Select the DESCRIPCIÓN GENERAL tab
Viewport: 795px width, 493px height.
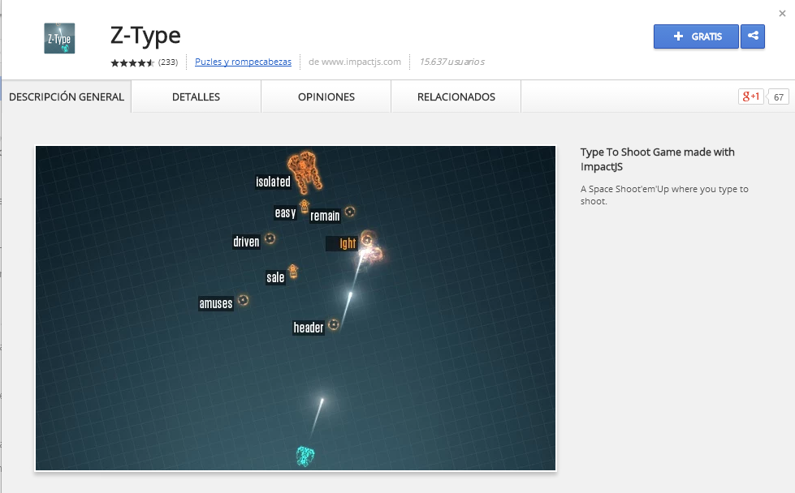click(67, 96)
